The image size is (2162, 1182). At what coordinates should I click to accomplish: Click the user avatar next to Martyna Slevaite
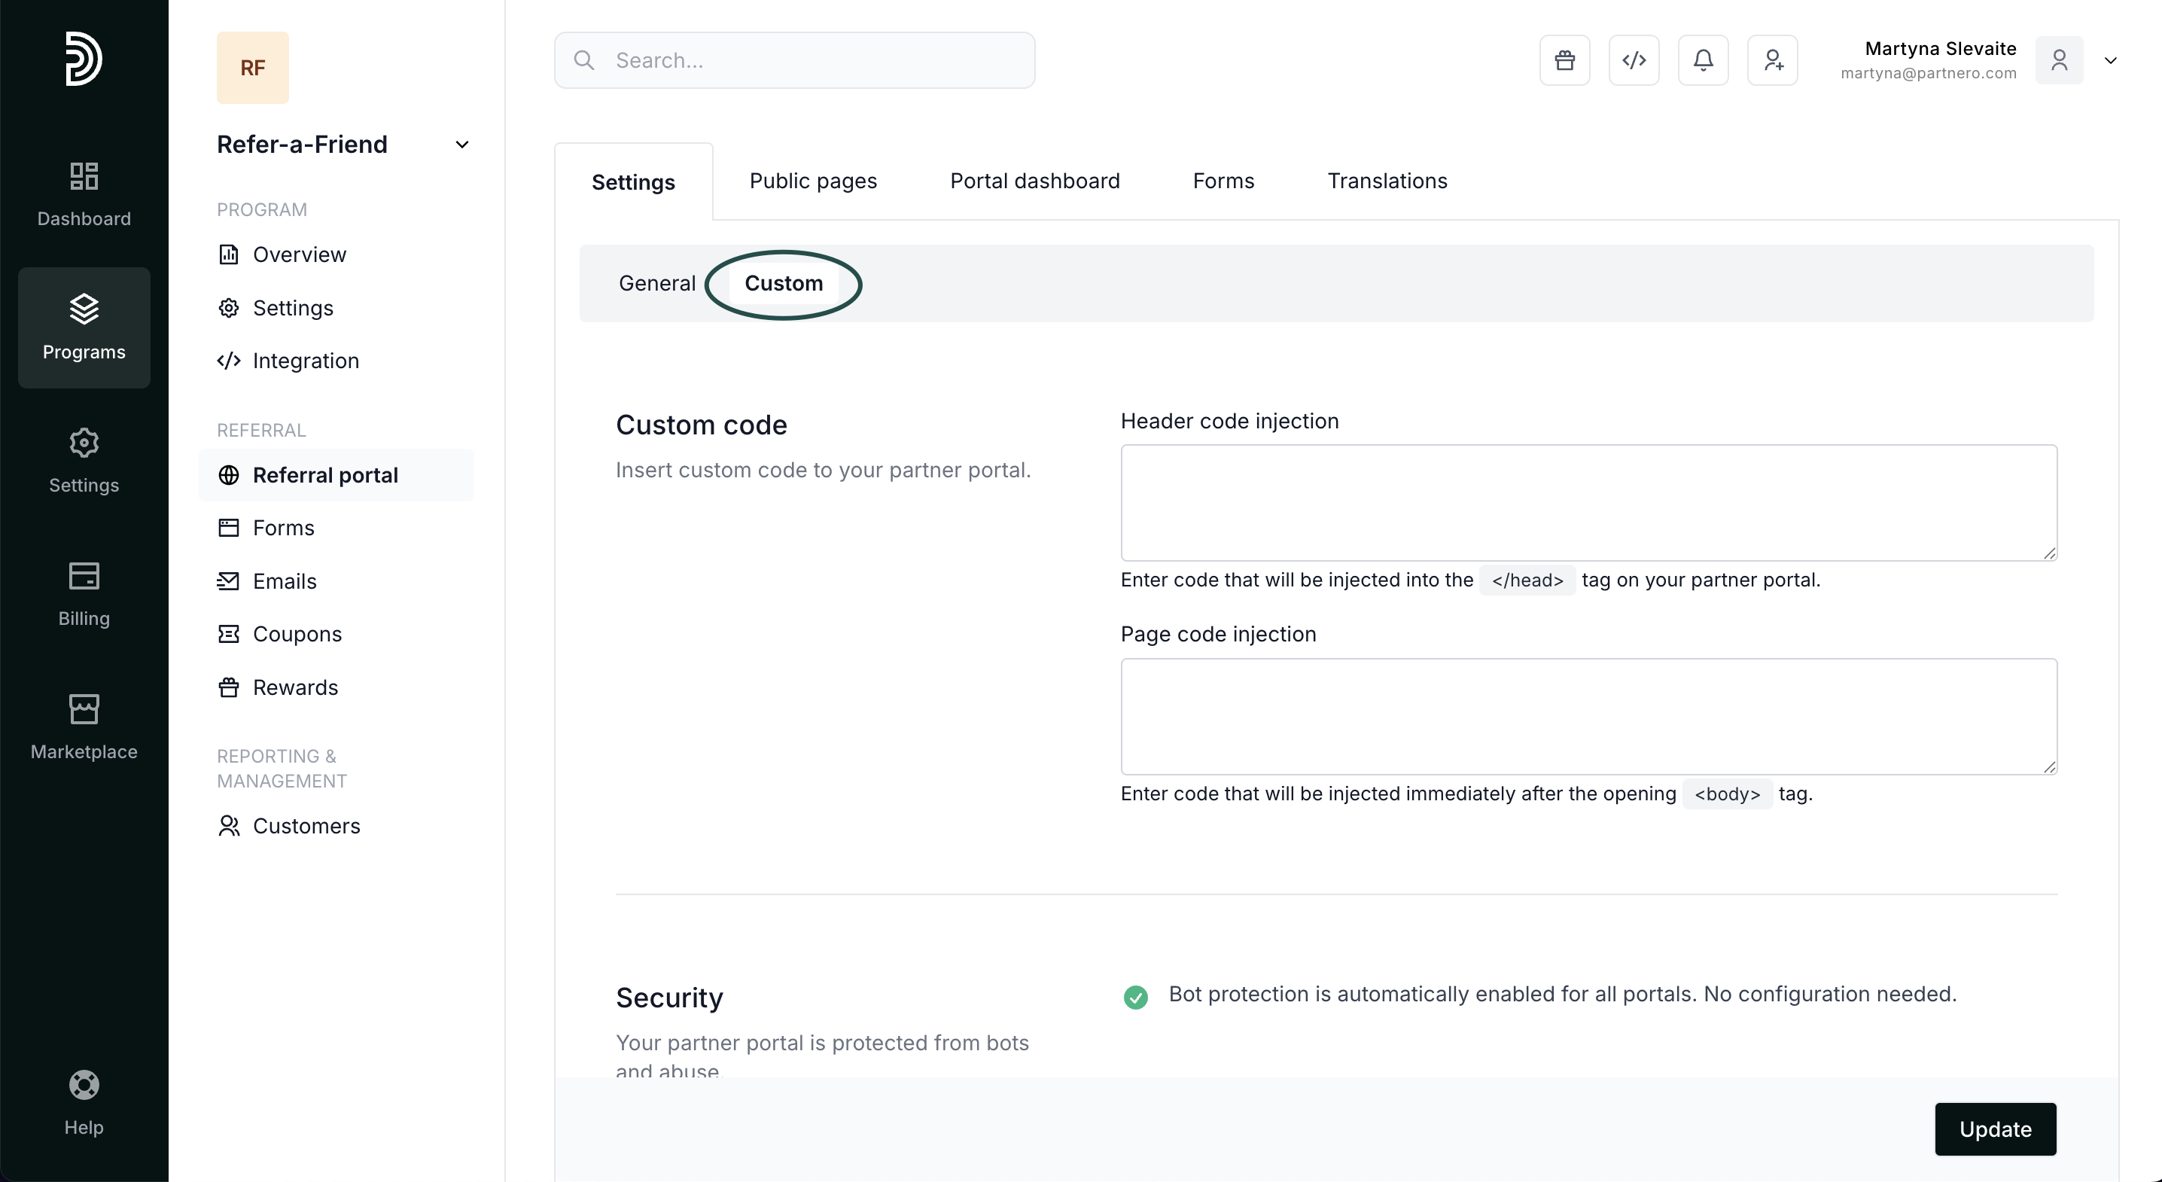[2059, 60]
